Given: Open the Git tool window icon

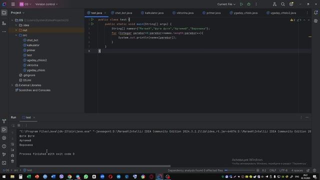Looking at the screenshot, I should click(x=4, y=154).
